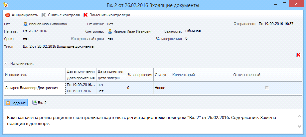Minimize the window

point(276,4)
